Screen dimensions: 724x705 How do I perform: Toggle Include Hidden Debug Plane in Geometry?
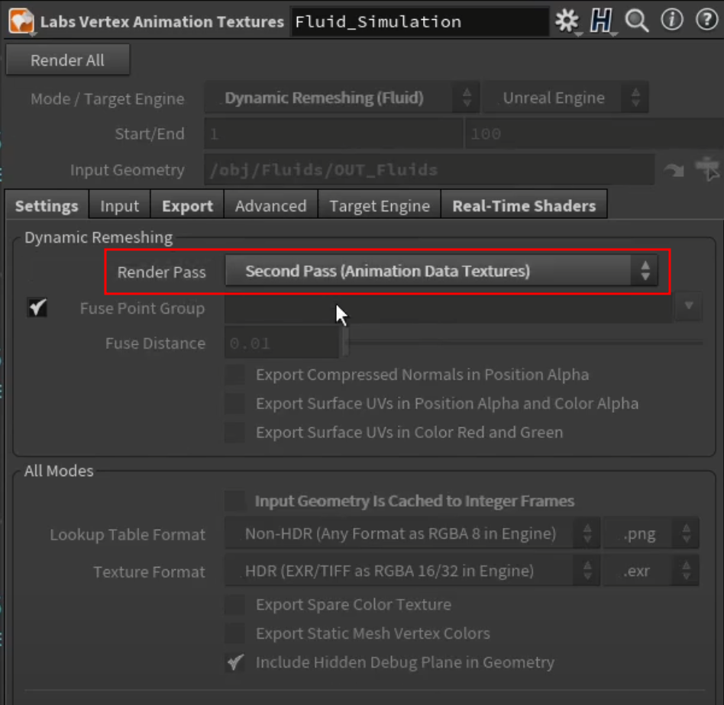click(x=235, y=662)
